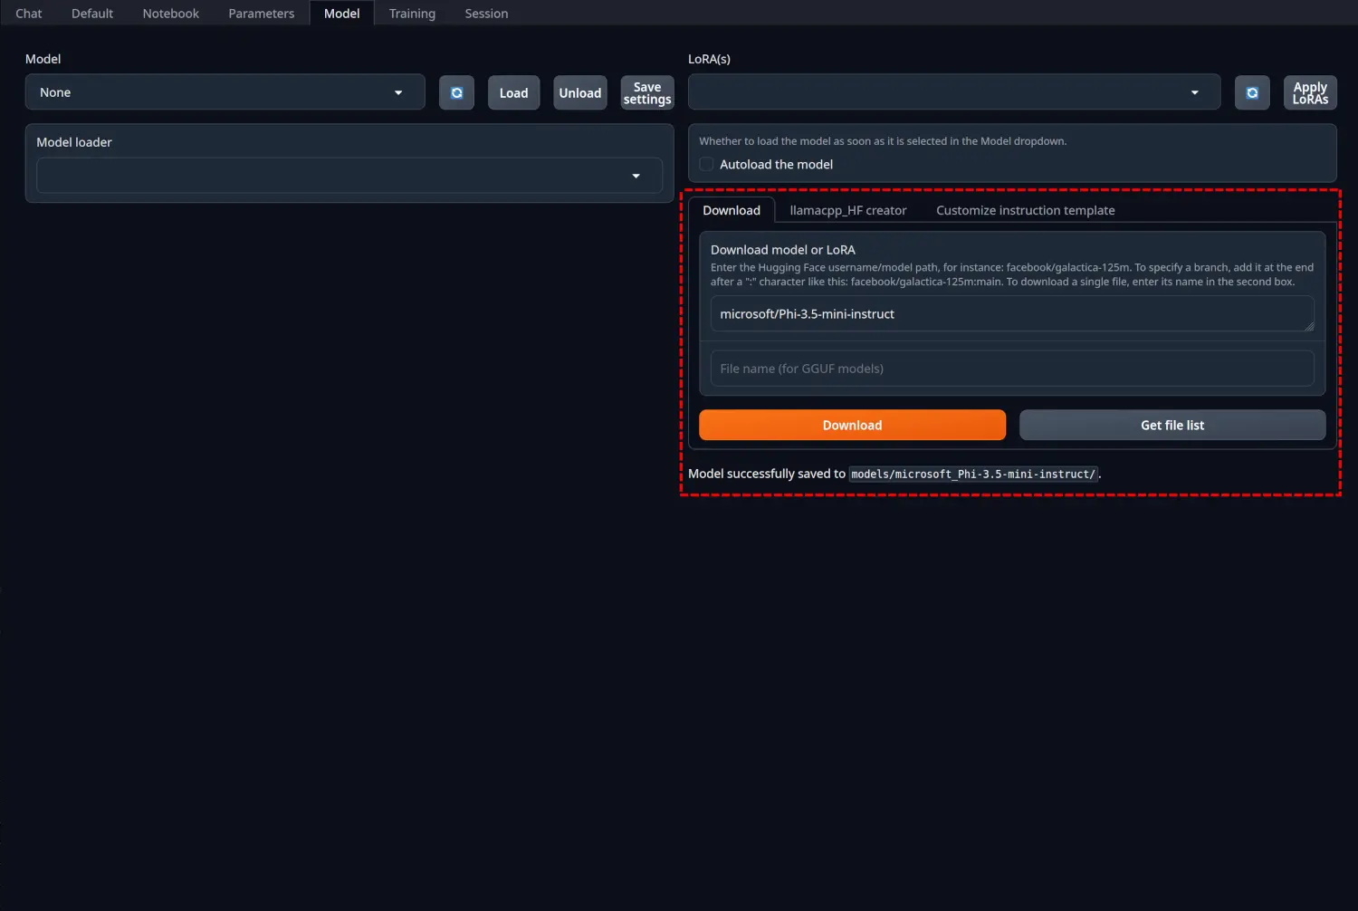Refresh the Model list icon
The image size is (1358, 911).
(456, 93)
